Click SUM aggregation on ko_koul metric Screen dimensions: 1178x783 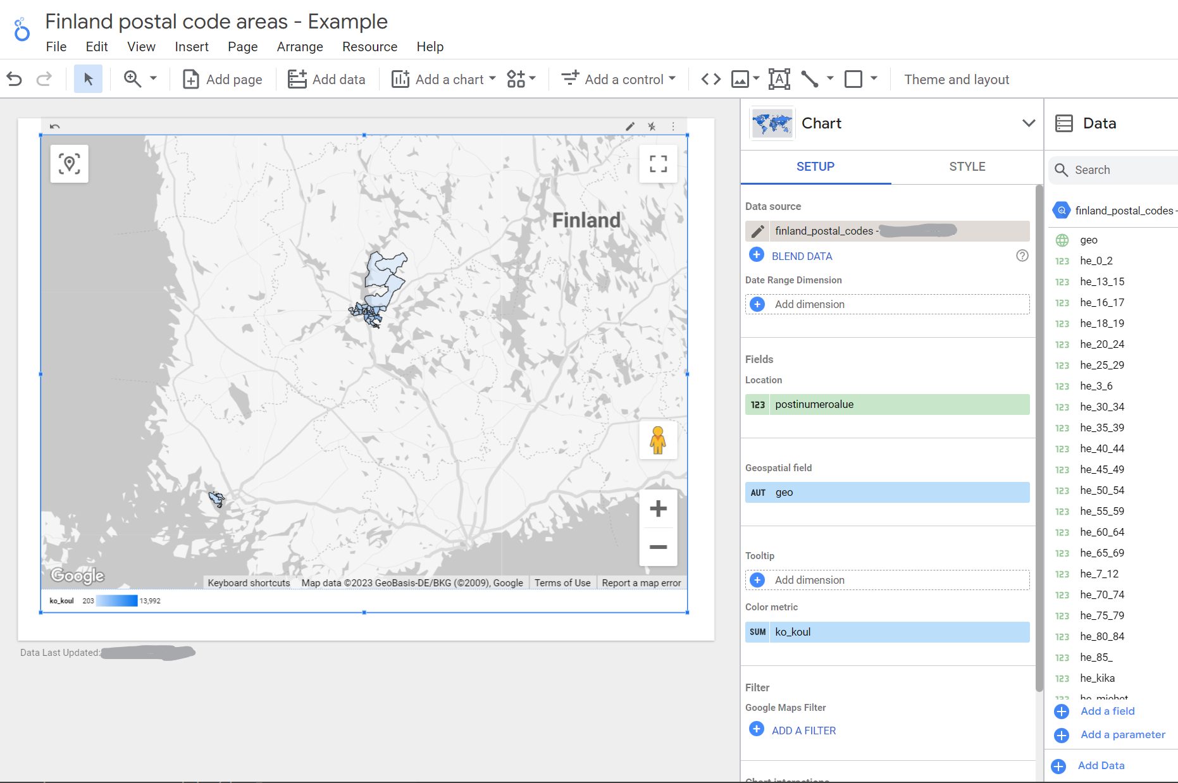[757, 632]
